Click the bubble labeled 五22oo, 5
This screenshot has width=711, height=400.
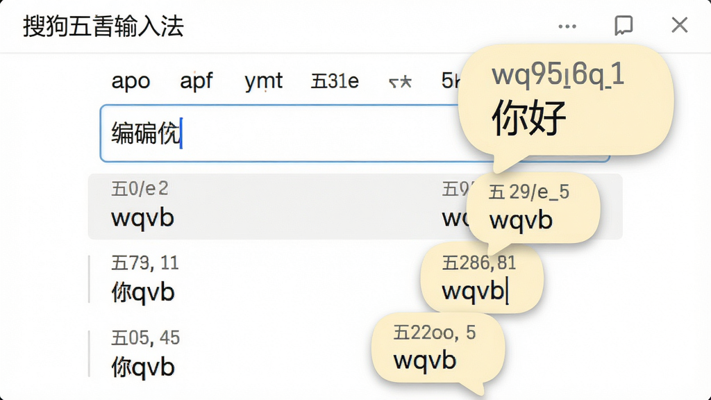pos(437,349)
